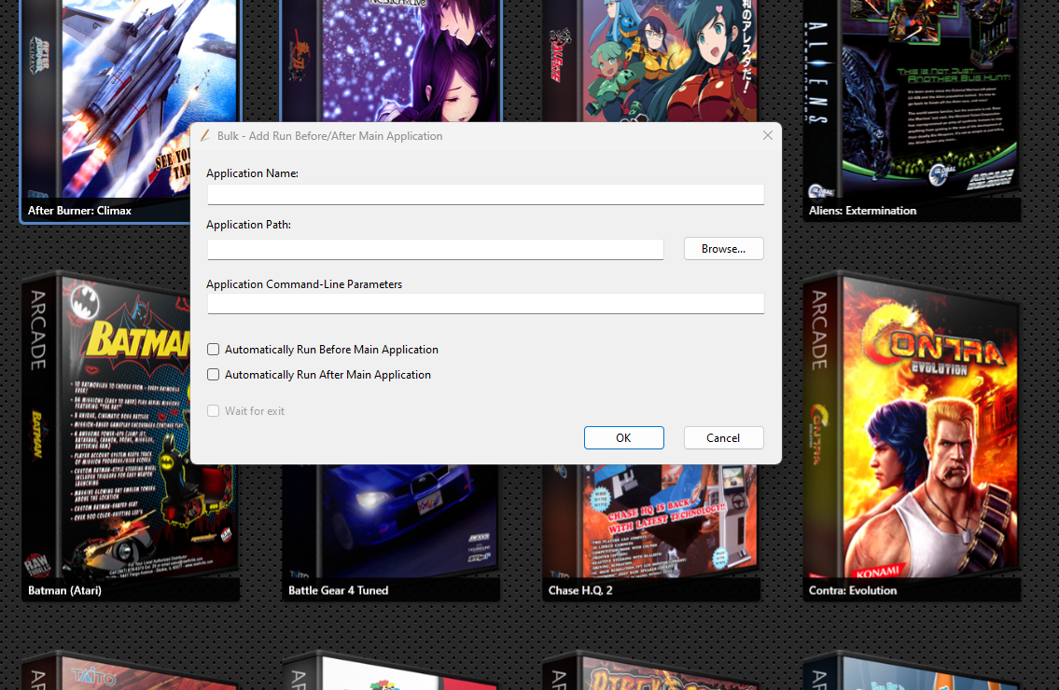The image size is (1059, 690).
Task: Focus the Application Command-Line Parameters field
Action: [x=485, y=304]
